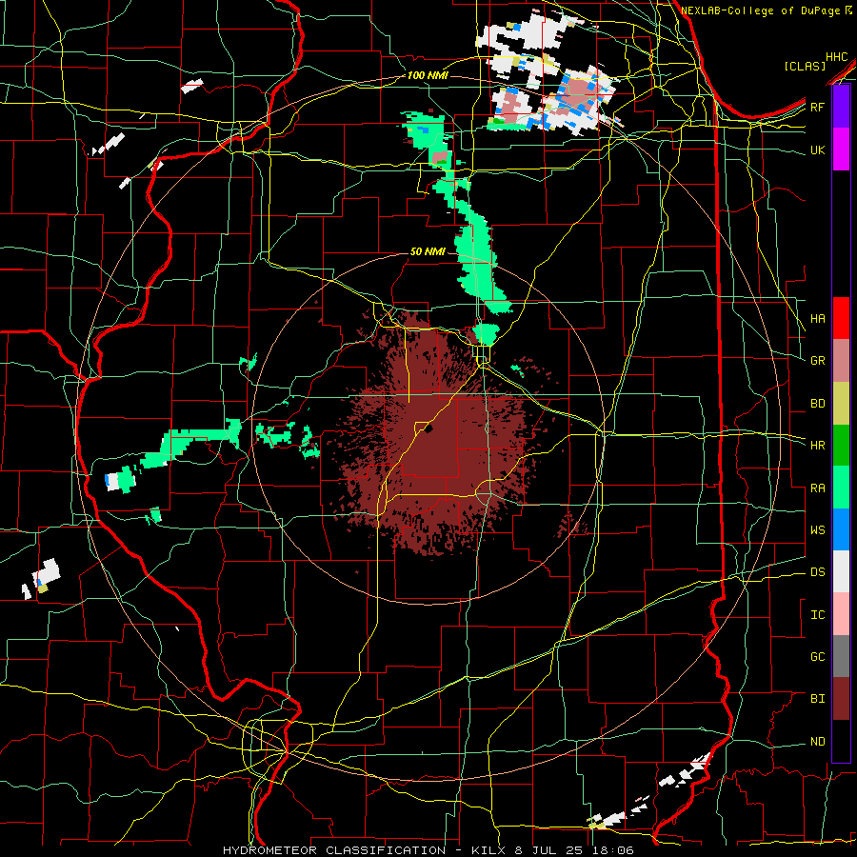
Task: Click the dark red BI legend swatch
Action: coord(841,699)
